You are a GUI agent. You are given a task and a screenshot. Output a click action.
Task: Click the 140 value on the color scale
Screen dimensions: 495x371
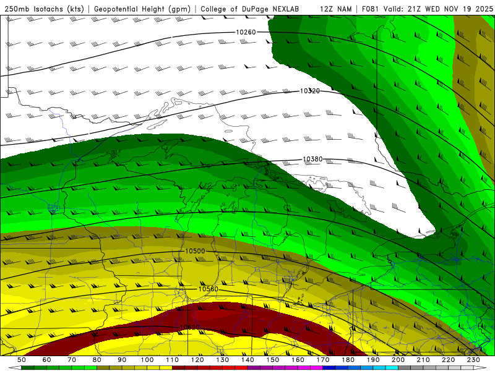click(247, 360)
